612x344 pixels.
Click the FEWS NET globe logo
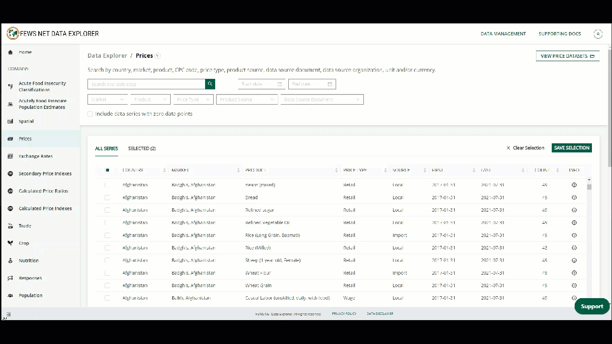12,33
